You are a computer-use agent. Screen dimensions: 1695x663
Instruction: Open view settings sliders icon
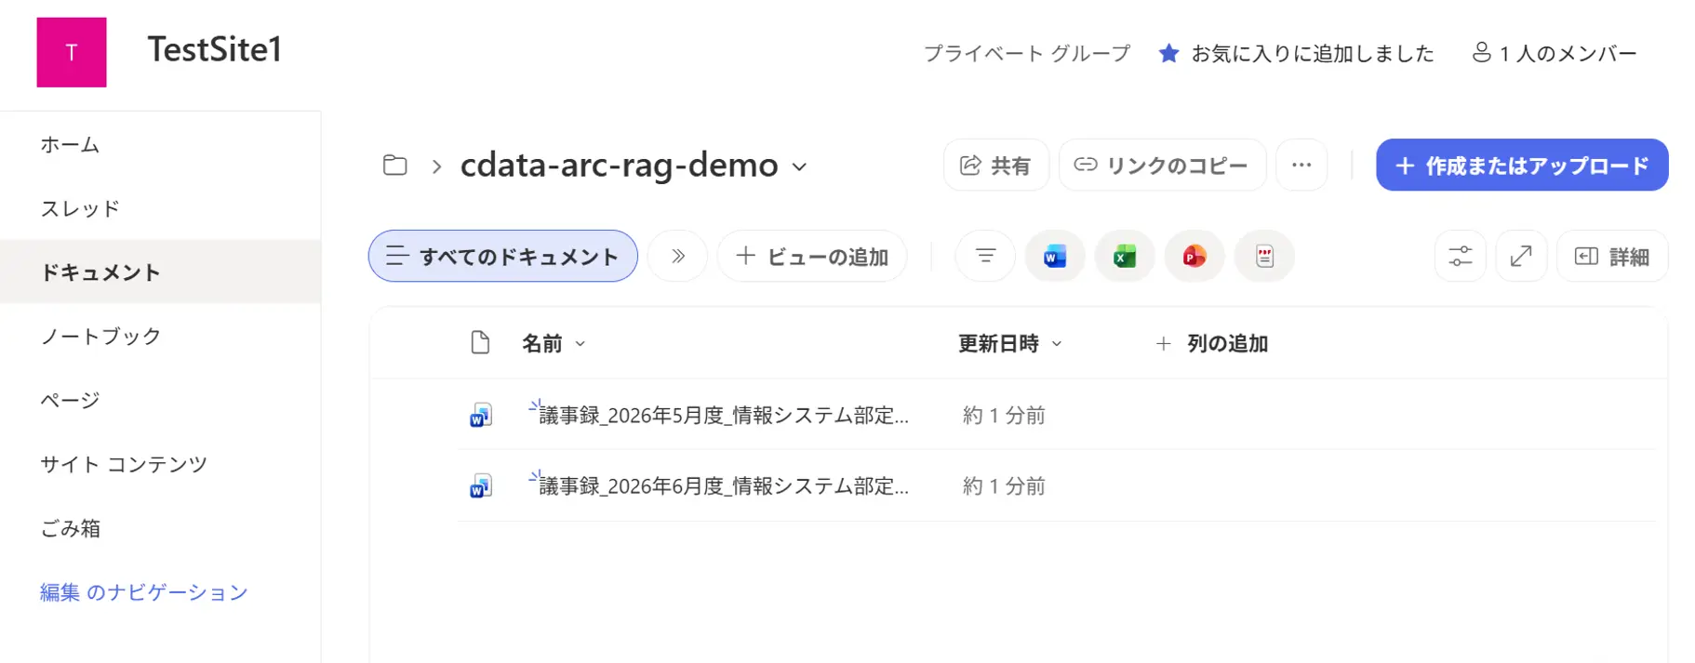pyautogui.click(x=1461, y=256)
